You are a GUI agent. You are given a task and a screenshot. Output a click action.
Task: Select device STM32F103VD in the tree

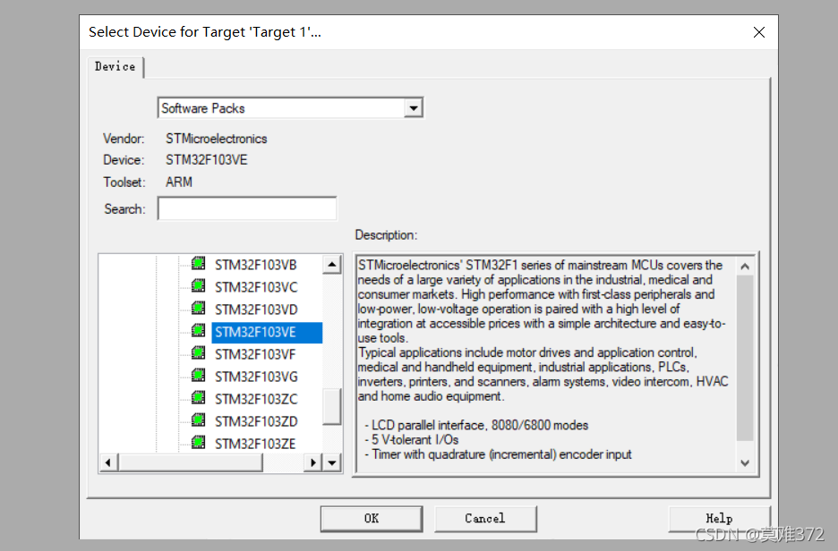coord(256,309)
